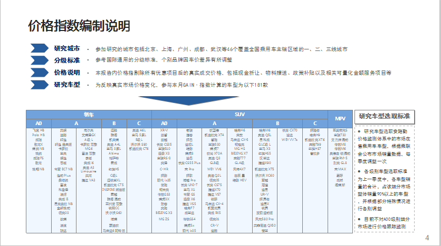The width and height of the screenshot is (441, 246).
Task: Click the 轿车 table header
Action: click(x=89, y=114)
